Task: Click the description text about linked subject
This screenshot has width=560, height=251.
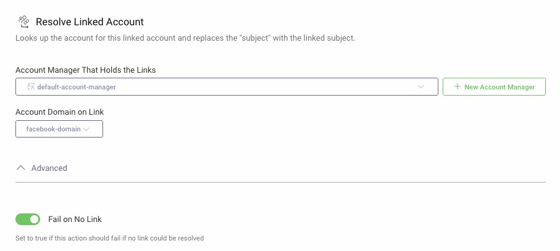Action: click(185, 38)
